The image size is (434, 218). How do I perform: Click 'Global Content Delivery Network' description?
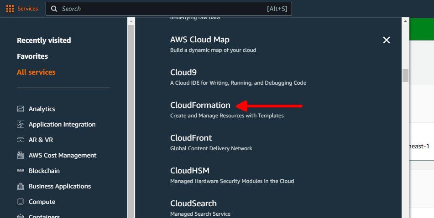click(211, 148)
